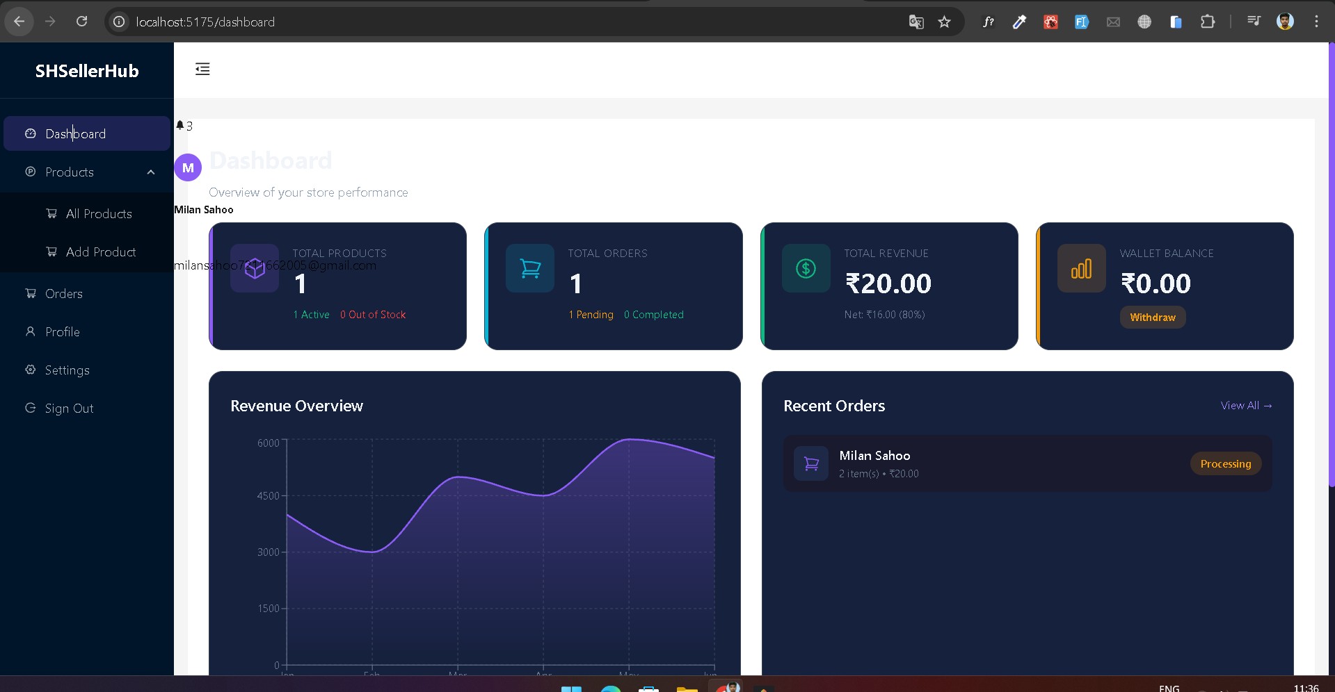This screenshot has height=692, width=1335.
Task: Click the cart icon in the recent order row
Action: pos(811,463)
